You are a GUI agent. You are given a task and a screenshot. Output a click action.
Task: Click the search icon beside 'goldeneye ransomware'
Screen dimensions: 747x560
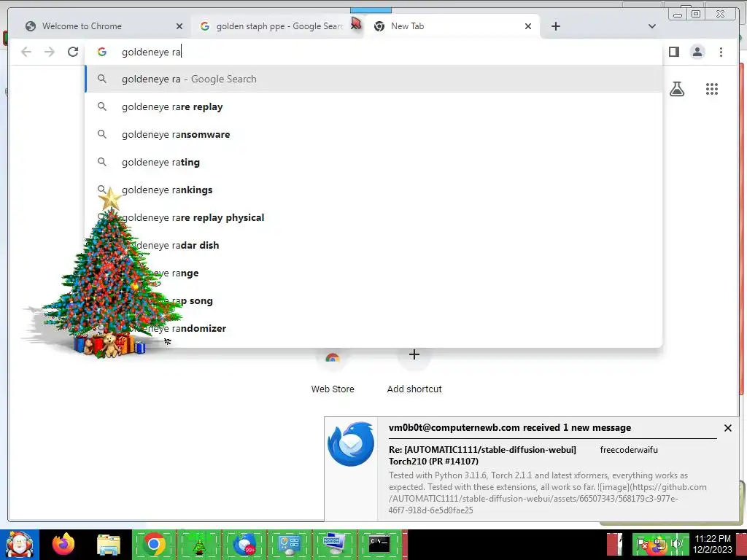click(x=102, y=134)
